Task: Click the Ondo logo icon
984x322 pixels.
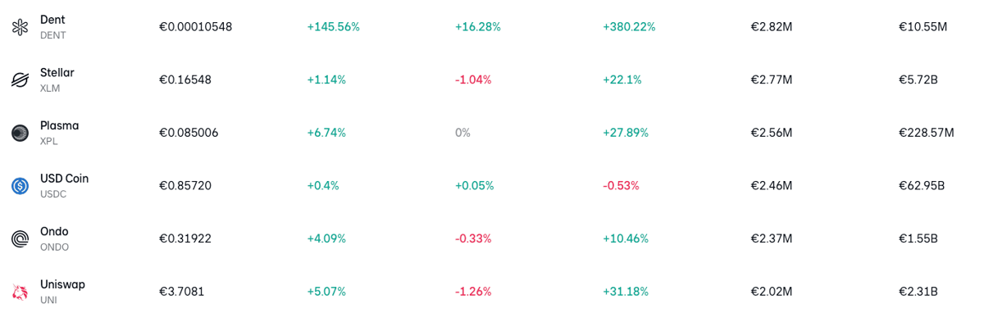Action: click(x=20, y=239)
